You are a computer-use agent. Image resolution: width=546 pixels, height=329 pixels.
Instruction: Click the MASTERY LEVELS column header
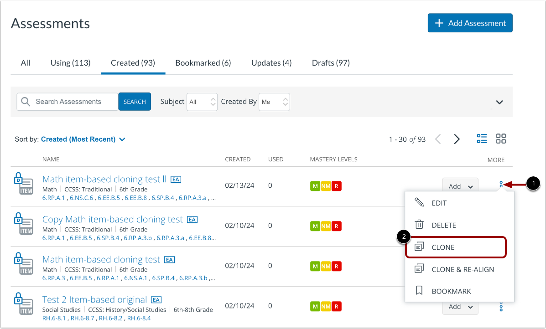point(333,159)
